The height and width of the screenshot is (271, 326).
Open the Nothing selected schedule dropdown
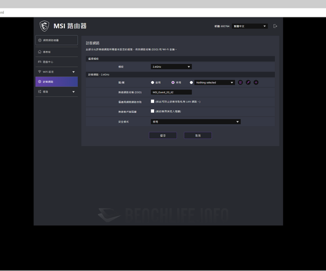(214, 82)
